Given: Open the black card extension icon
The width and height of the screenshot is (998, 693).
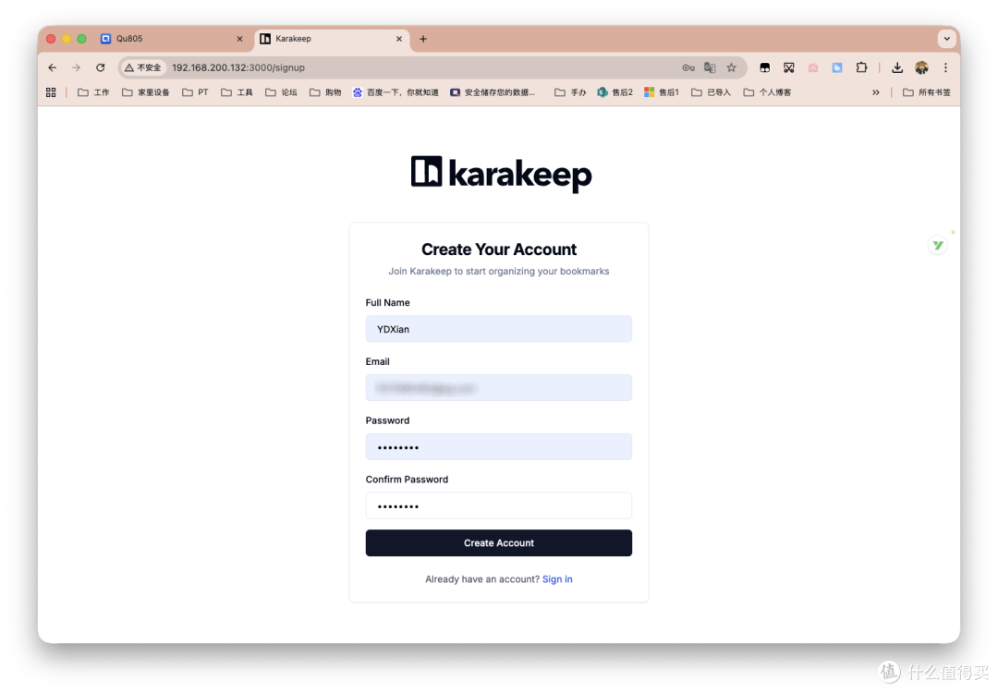Looking at the screenshot, I should pyautogui.click(x=765, y=67).
